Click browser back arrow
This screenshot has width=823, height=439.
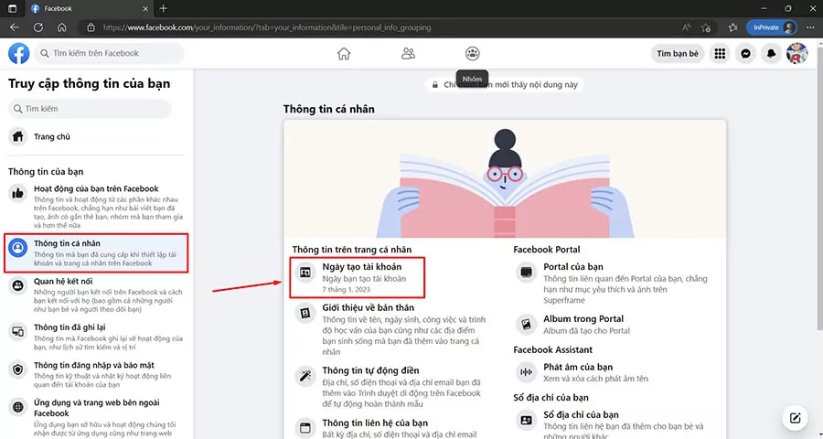15,27
